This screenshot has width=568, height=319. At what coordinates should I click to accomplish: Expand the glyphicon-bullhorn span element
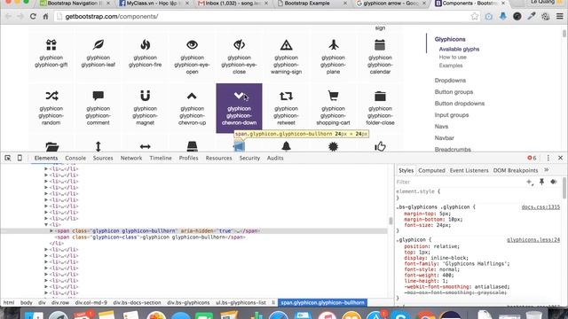(x=51, y=230)
